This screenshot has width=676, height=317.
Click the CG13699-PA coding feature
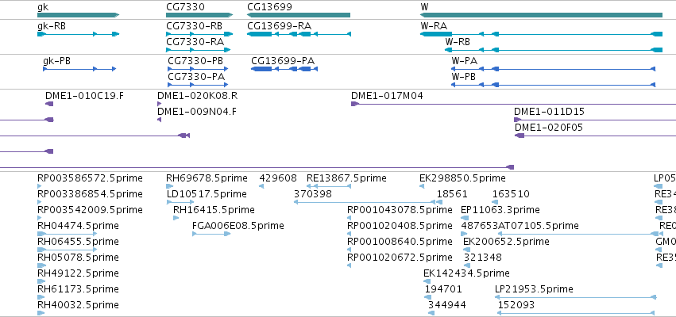(284, 69)
